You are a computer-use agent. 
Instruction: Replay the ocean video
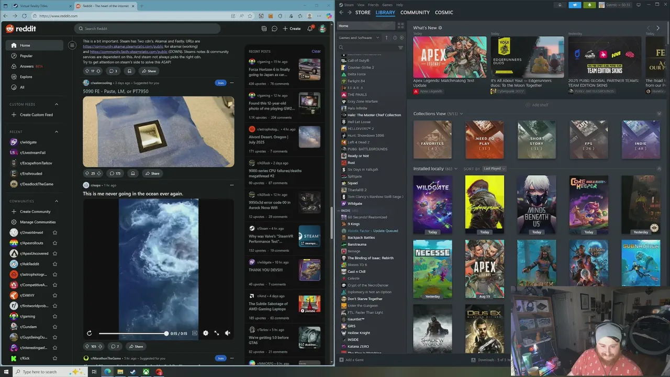[89, 333]
